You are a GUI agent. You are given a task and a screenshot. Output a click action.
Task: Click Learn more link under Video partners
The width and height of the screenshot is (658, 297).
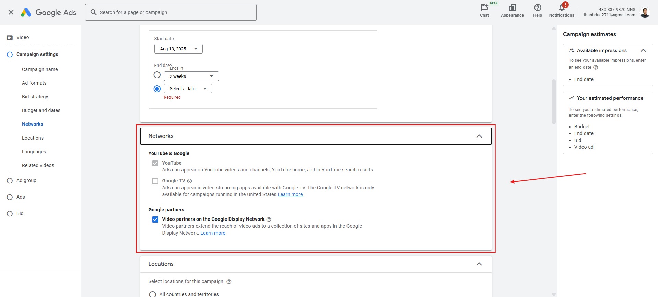pyautogui.click(x=213, y=233)
